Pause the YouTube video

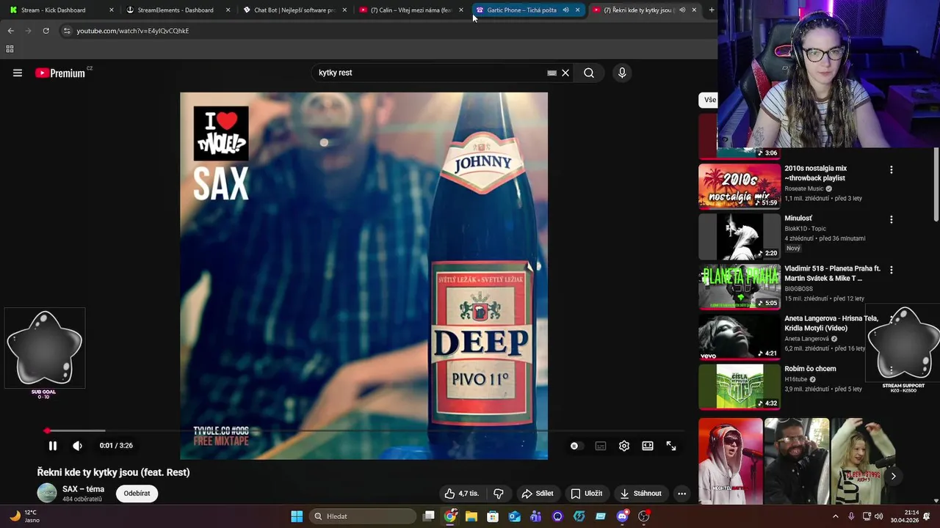pyautogui.click(x=53, y=446)
